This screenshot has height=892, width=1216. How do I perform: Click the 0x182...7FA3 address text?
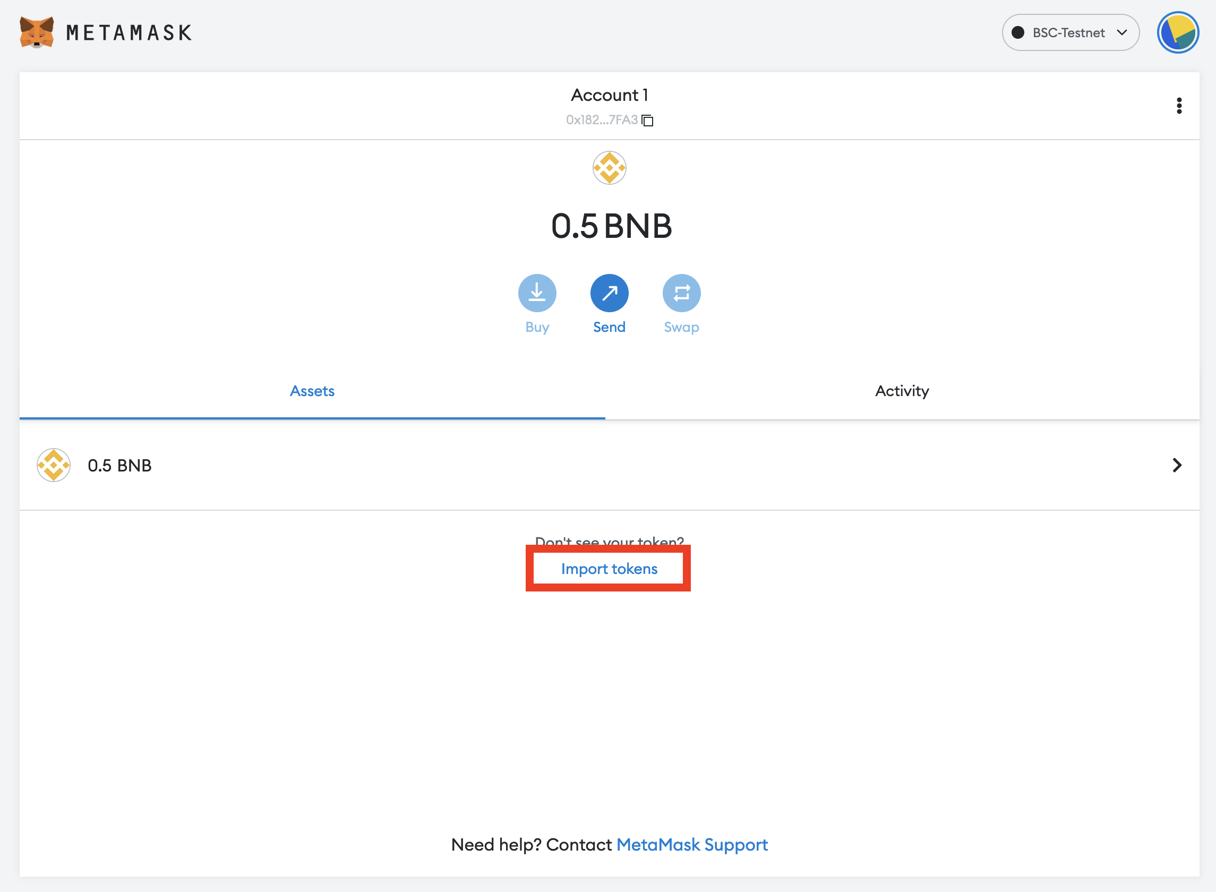[x=602, y=120]
